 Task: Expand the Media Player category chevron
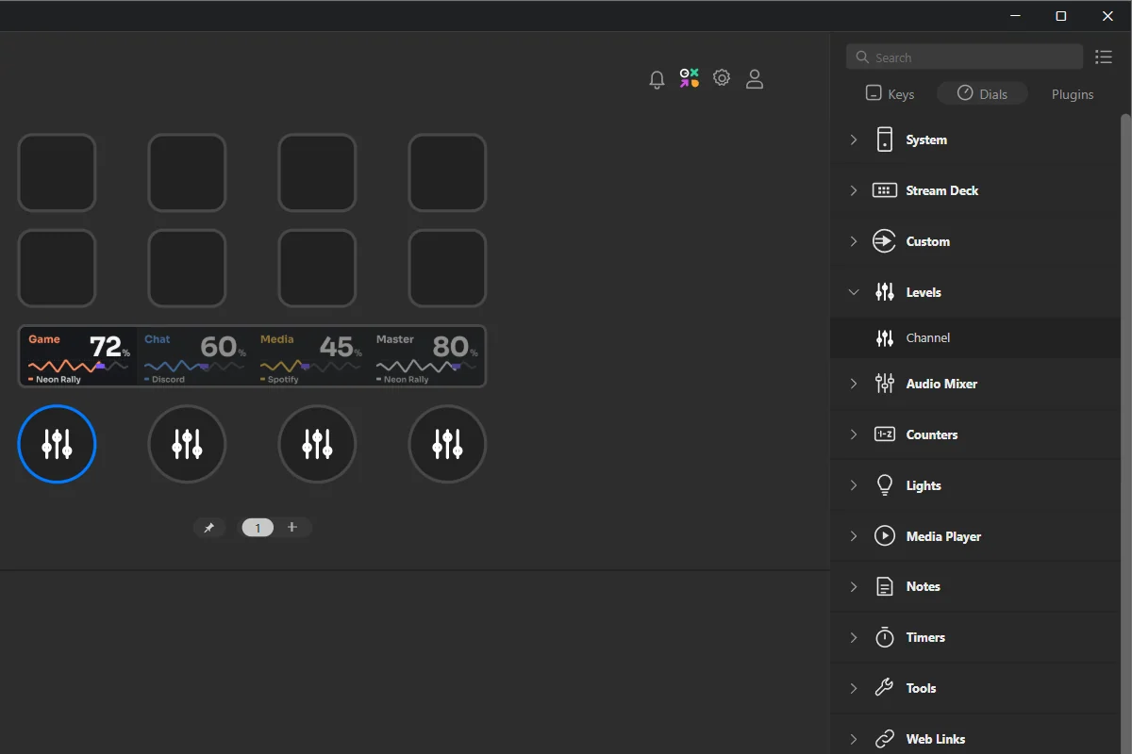(854, 536)
